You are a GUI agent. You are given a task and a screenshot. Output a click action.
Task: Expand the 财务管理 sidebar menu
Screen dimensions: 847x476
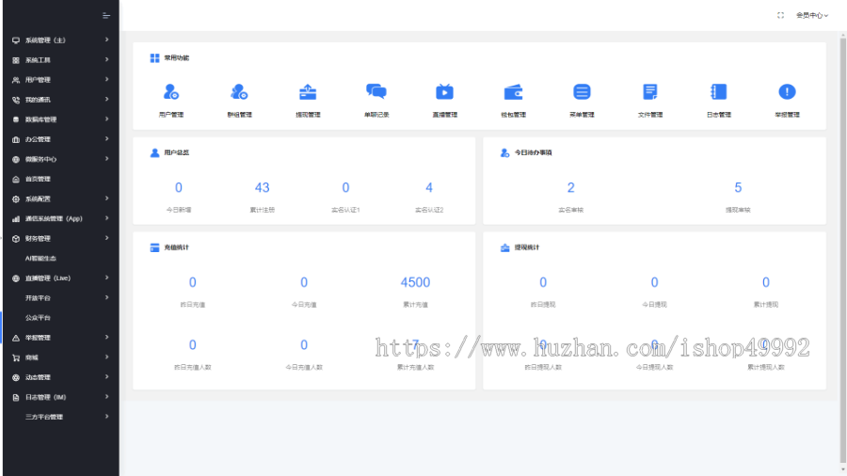[x=56, y=239]
